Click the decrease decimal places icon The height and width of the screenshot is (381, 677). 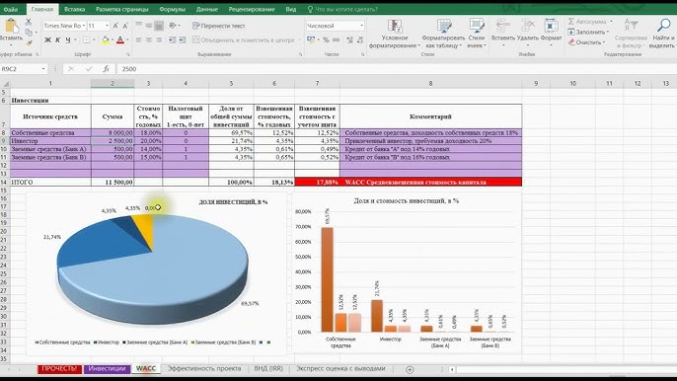click(360, 39)
